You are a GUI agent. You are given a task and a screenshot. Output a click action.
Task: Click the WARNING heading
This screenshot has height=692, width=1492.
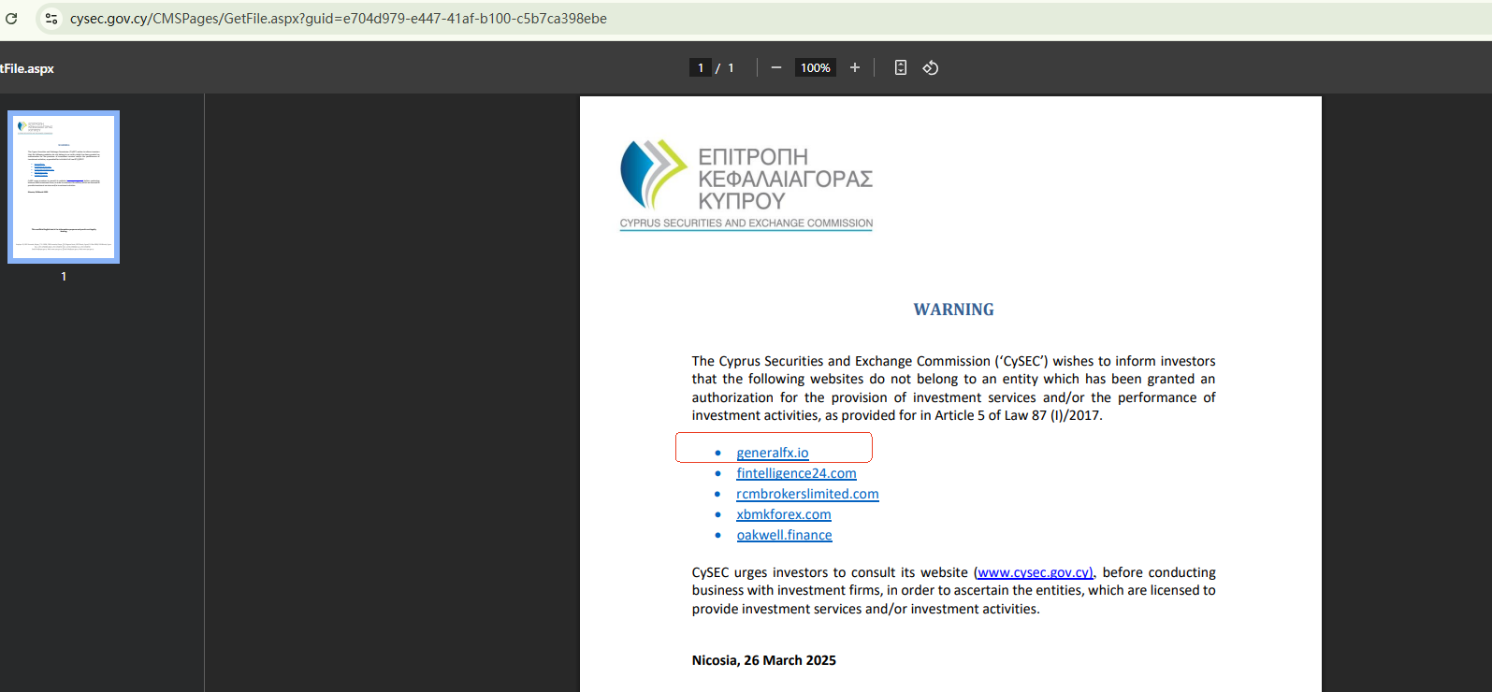[x=954, y=310]
